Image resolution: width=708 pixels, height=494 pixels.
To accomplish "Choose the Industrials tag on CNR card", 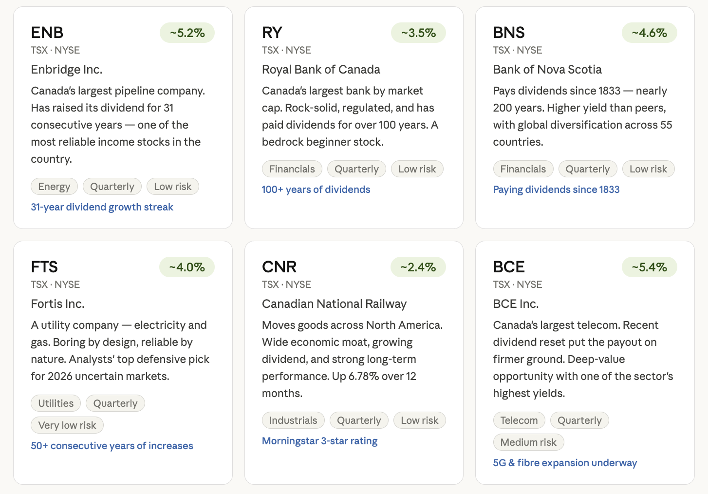I will pos(293,420).
